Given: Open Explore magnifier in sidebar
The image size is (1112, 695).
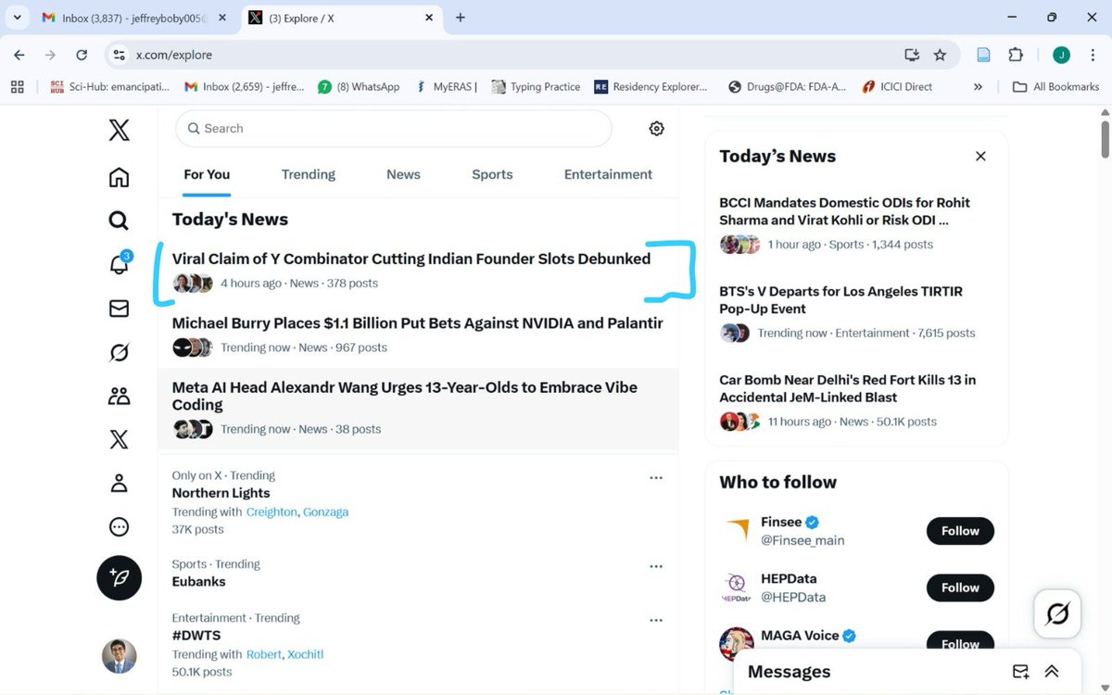Looking at the screenshot, I should coord(119,221).
